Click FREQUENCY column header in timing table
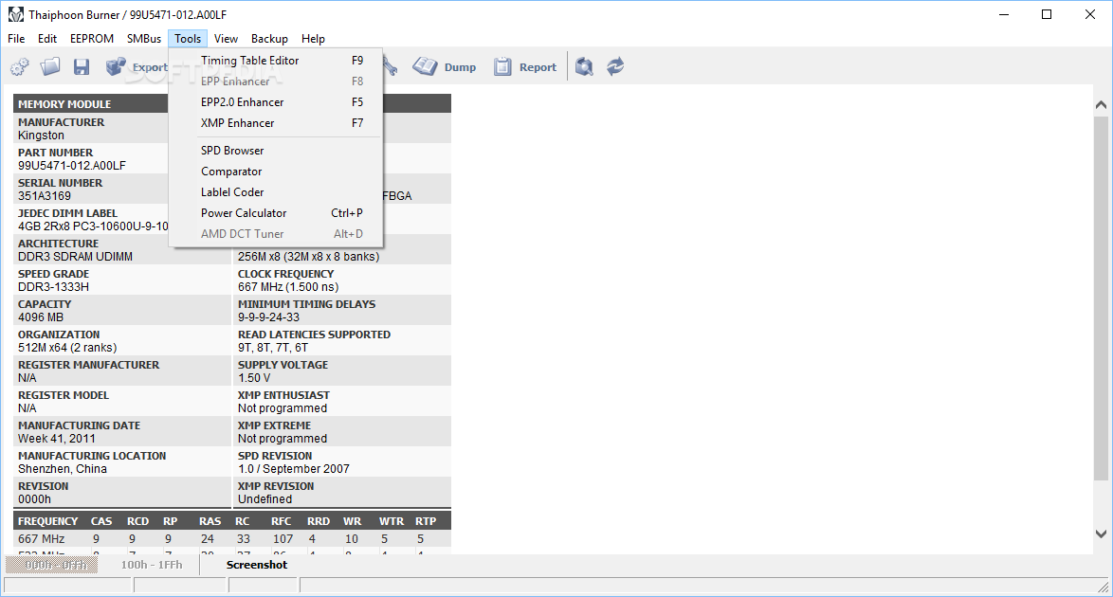1113x597 pixels. [x=48, y=521]
